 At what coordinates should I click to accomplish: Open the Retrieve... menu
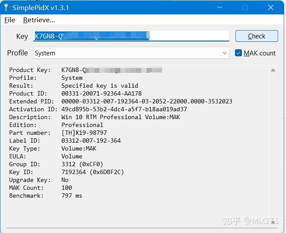39,20
